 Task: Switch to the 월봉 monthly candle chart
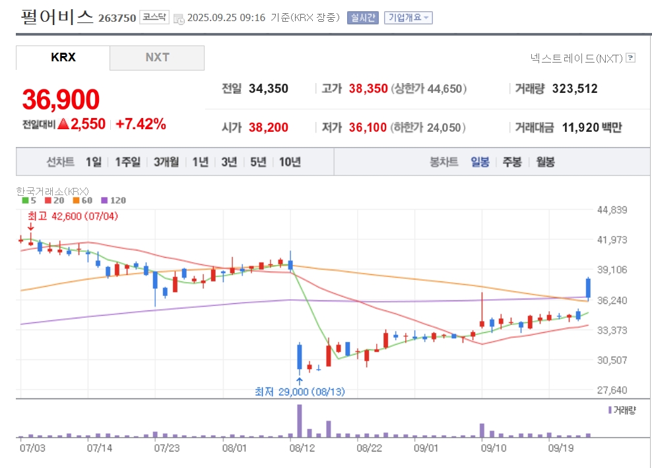click(545, 162)
